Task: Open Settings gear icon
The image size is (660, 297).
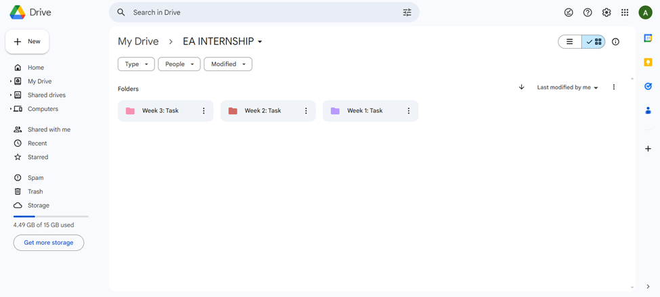Action: click(x=607, y=12)
